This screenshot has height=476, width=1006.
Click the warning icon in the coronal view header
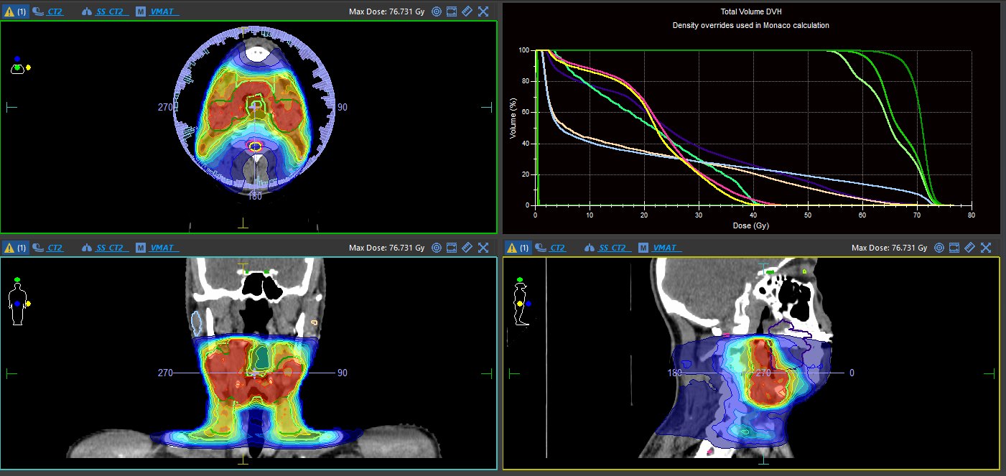(x=9, y=248)
